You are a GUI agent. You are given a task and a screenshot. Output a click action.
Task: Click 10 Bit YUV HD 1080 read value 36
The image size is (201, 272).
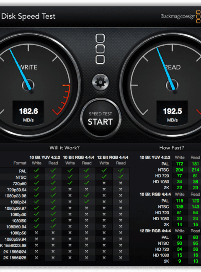pos(196,182)
